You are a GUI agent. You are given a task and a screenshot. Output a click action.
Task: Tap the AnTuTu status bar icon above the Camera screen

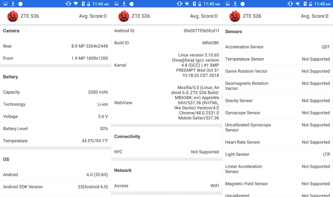pos(20,4)
